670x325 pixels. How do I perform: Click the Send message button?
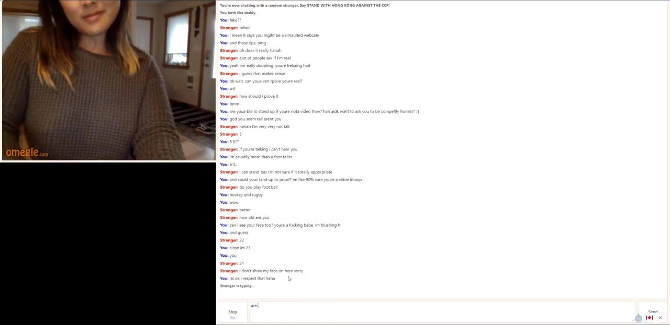tap(653, 312)
